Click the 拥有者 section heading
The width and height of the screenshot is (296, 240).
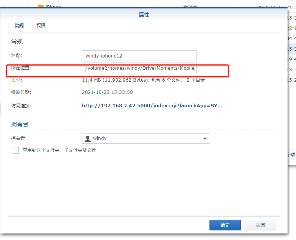[x=20, y=125]
